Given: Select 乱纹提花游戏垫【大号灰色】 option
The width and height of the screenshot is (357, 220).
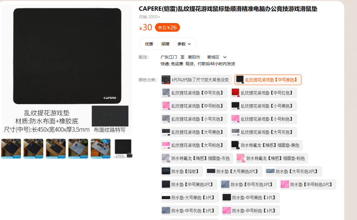Looking at the screenshot, I should click(x=263, y=132).
